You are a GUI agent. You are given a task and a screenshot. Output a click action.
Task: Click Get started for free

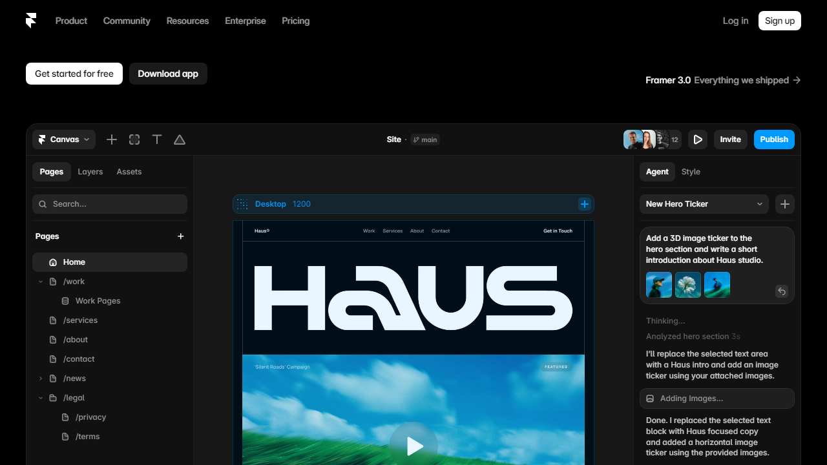click(x=74, y=74)
